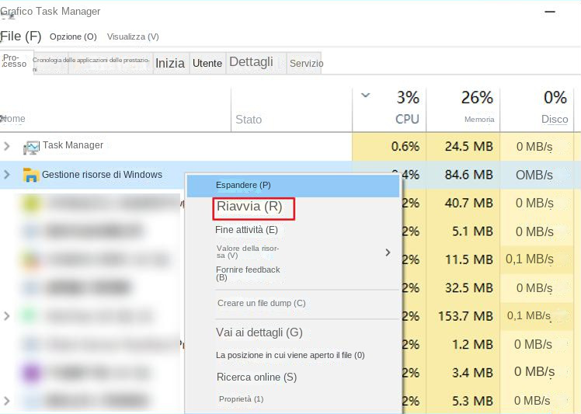Screen dimensions: 581x414
Task: Click the sort chevron above CPU column
Action: pyautogui.click(x=365, y=96)
